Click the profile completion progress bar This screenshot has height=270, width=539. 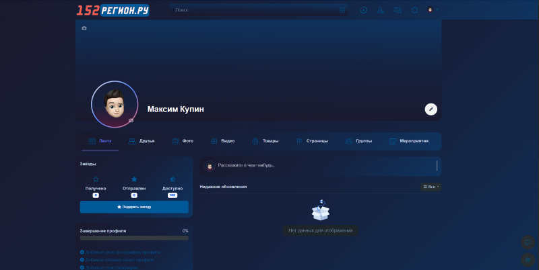coord(134,238)
